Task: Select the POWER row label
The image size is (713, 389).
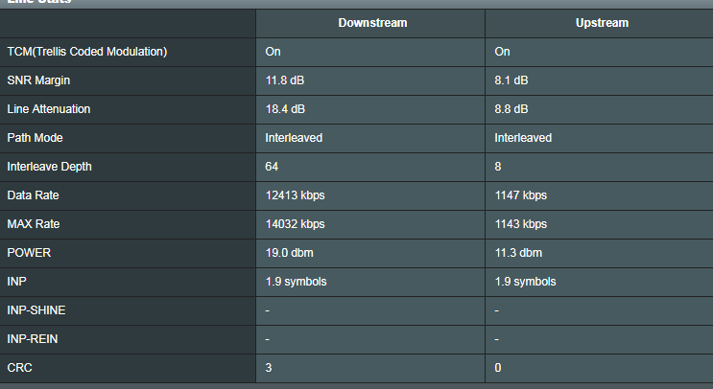Action: [29, 253]
